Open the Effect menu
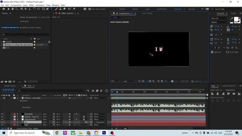The height and width of the screenshot is (136, 242). pyautogui.click(x=31, y=5)
